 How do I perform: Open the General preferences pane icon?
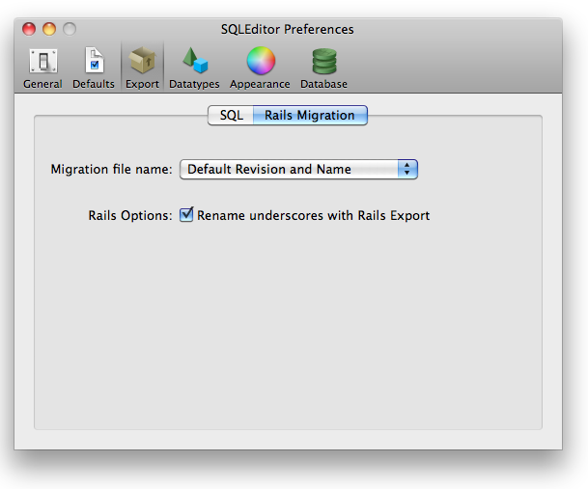(42, 62)
